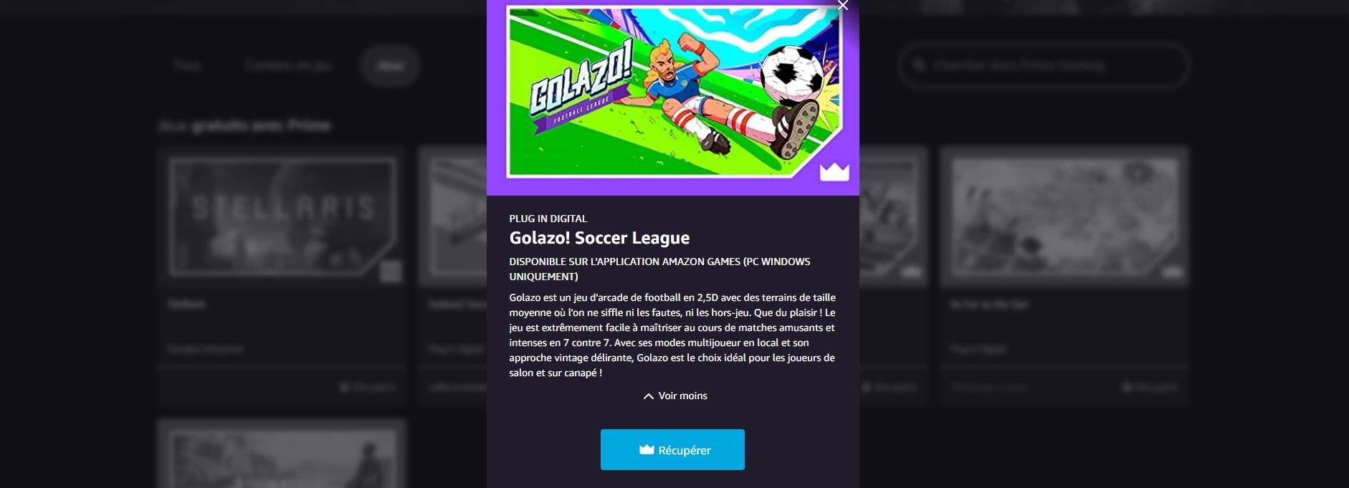Close the Golazo! Soccer League popup

click(x=843, y=5)
